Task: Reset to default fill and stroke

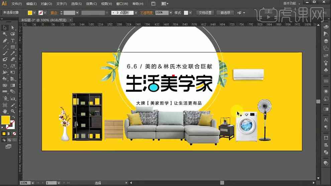Action: 3,128
